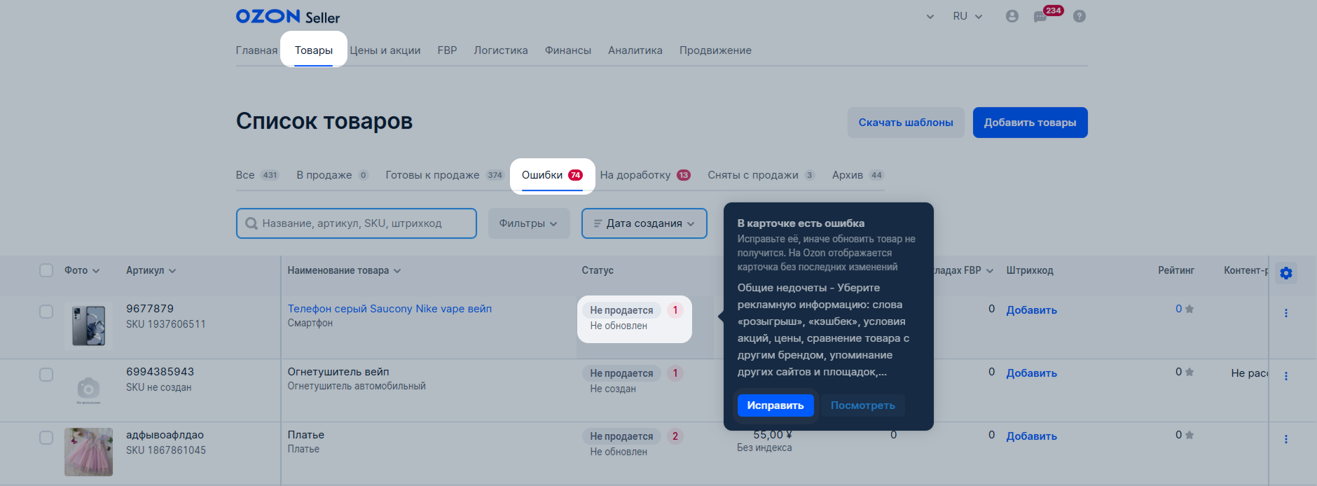Select the checkbox for article 9677879

pyautogui.click(x=46, y=312)
